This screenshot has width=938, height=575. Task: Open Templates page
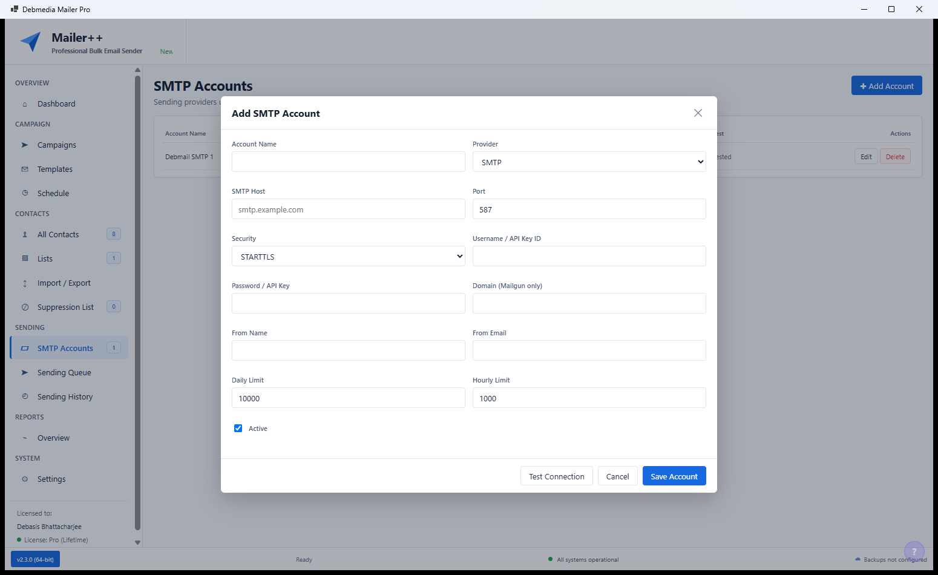[69, 169]
